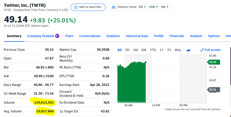Click the 9M up arrow trend indicator
Screen dimensions: 231x117
click(167, 7)
